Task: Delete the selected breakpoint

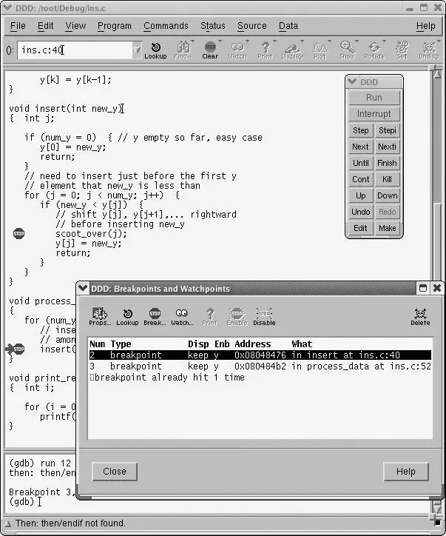Action: point(420,316)
